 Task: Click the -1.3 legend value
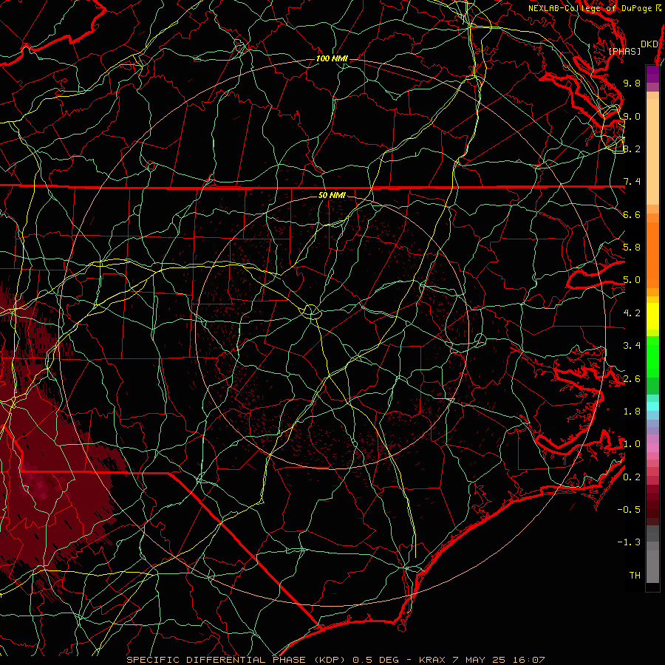pyautogui.click(x=629, y=542)
